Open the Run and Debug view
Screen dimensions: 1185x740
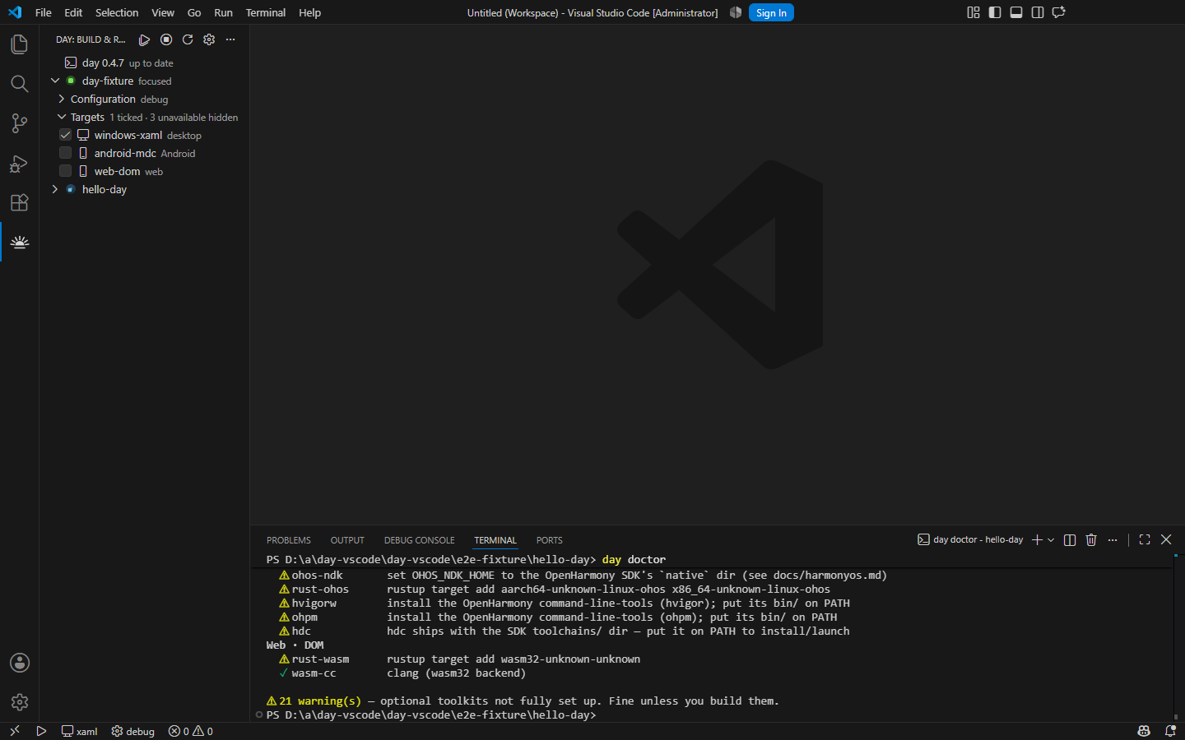19,163
